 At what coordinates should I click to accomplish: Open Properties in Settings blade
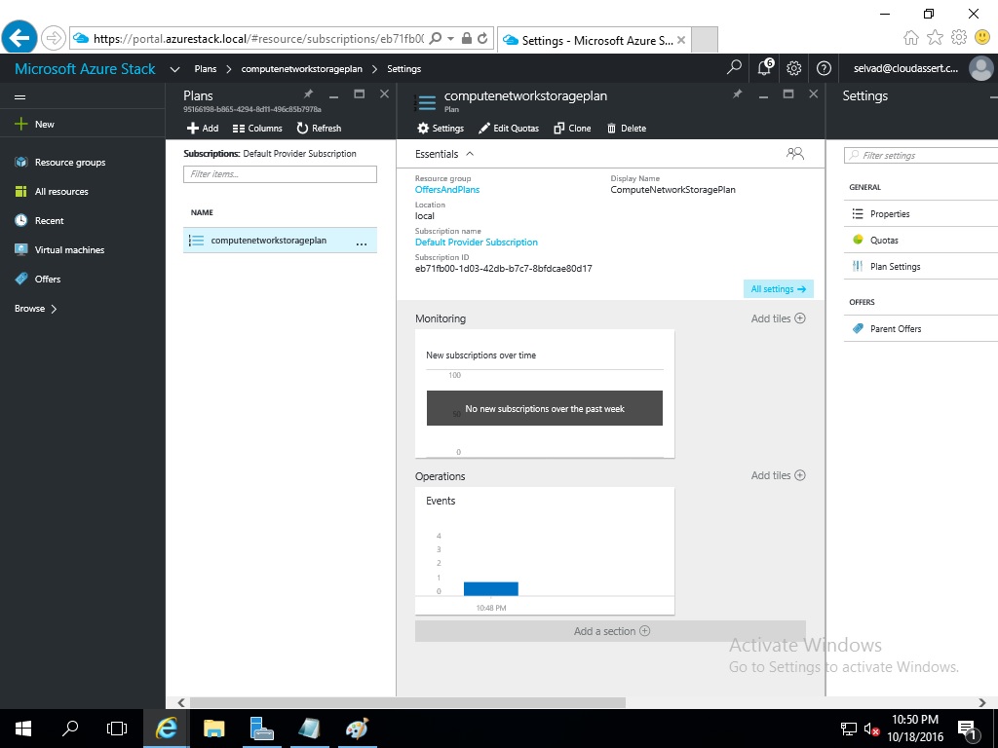[x=921, y=213]
